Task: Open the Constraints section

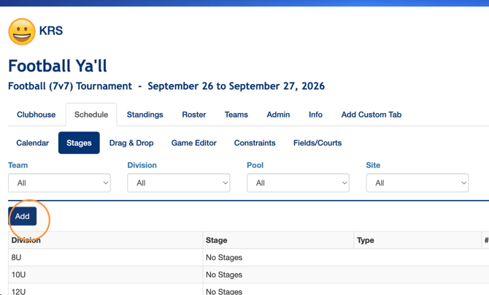Action: pyautogui.click(x=255, y=143)
